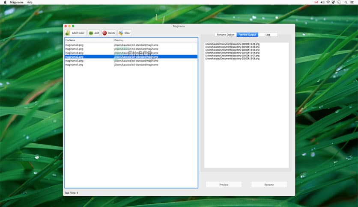The height and width of the screenshot is (207, 358).
Task: Click the Wi-Fi status icon
Action: [328, 2]
